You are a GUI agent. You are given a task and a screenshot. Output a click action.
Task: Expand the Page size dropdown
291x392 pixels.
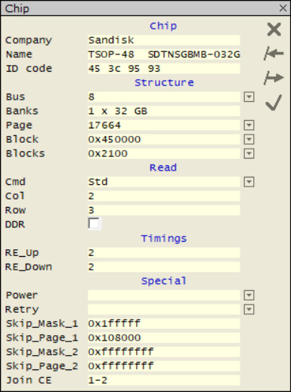pos(249,125)
